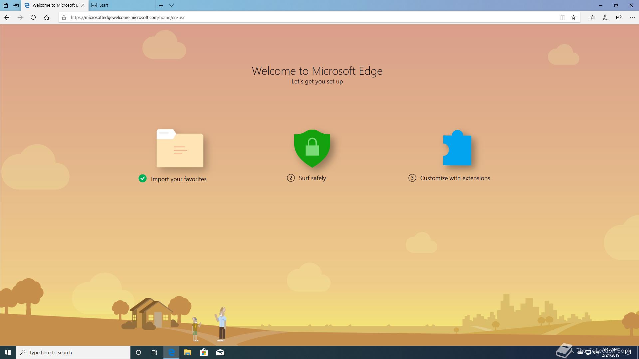Click the blue puzzle piece illustration
Screen dimensions: 639x359
(457, 148)
